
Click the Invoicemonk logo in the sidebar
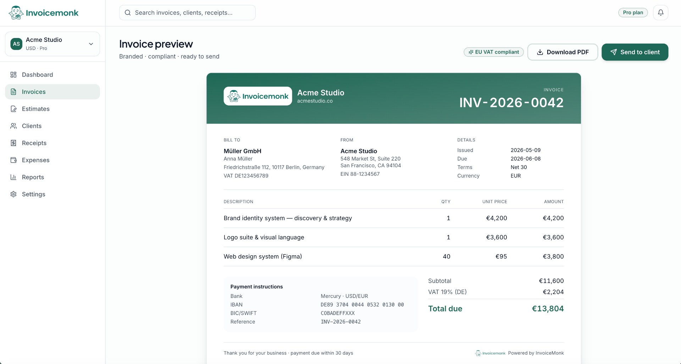click(x=43, y=13)
